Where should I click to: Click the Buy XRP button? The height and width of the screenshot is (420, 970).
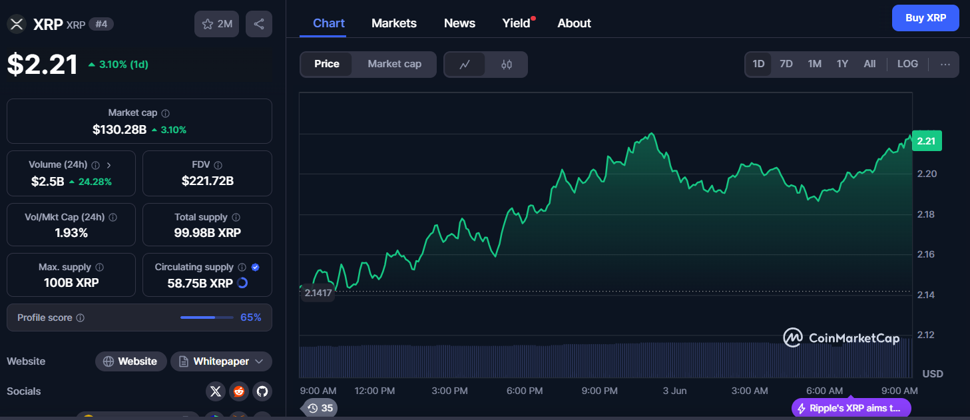(x=925, y=18)
